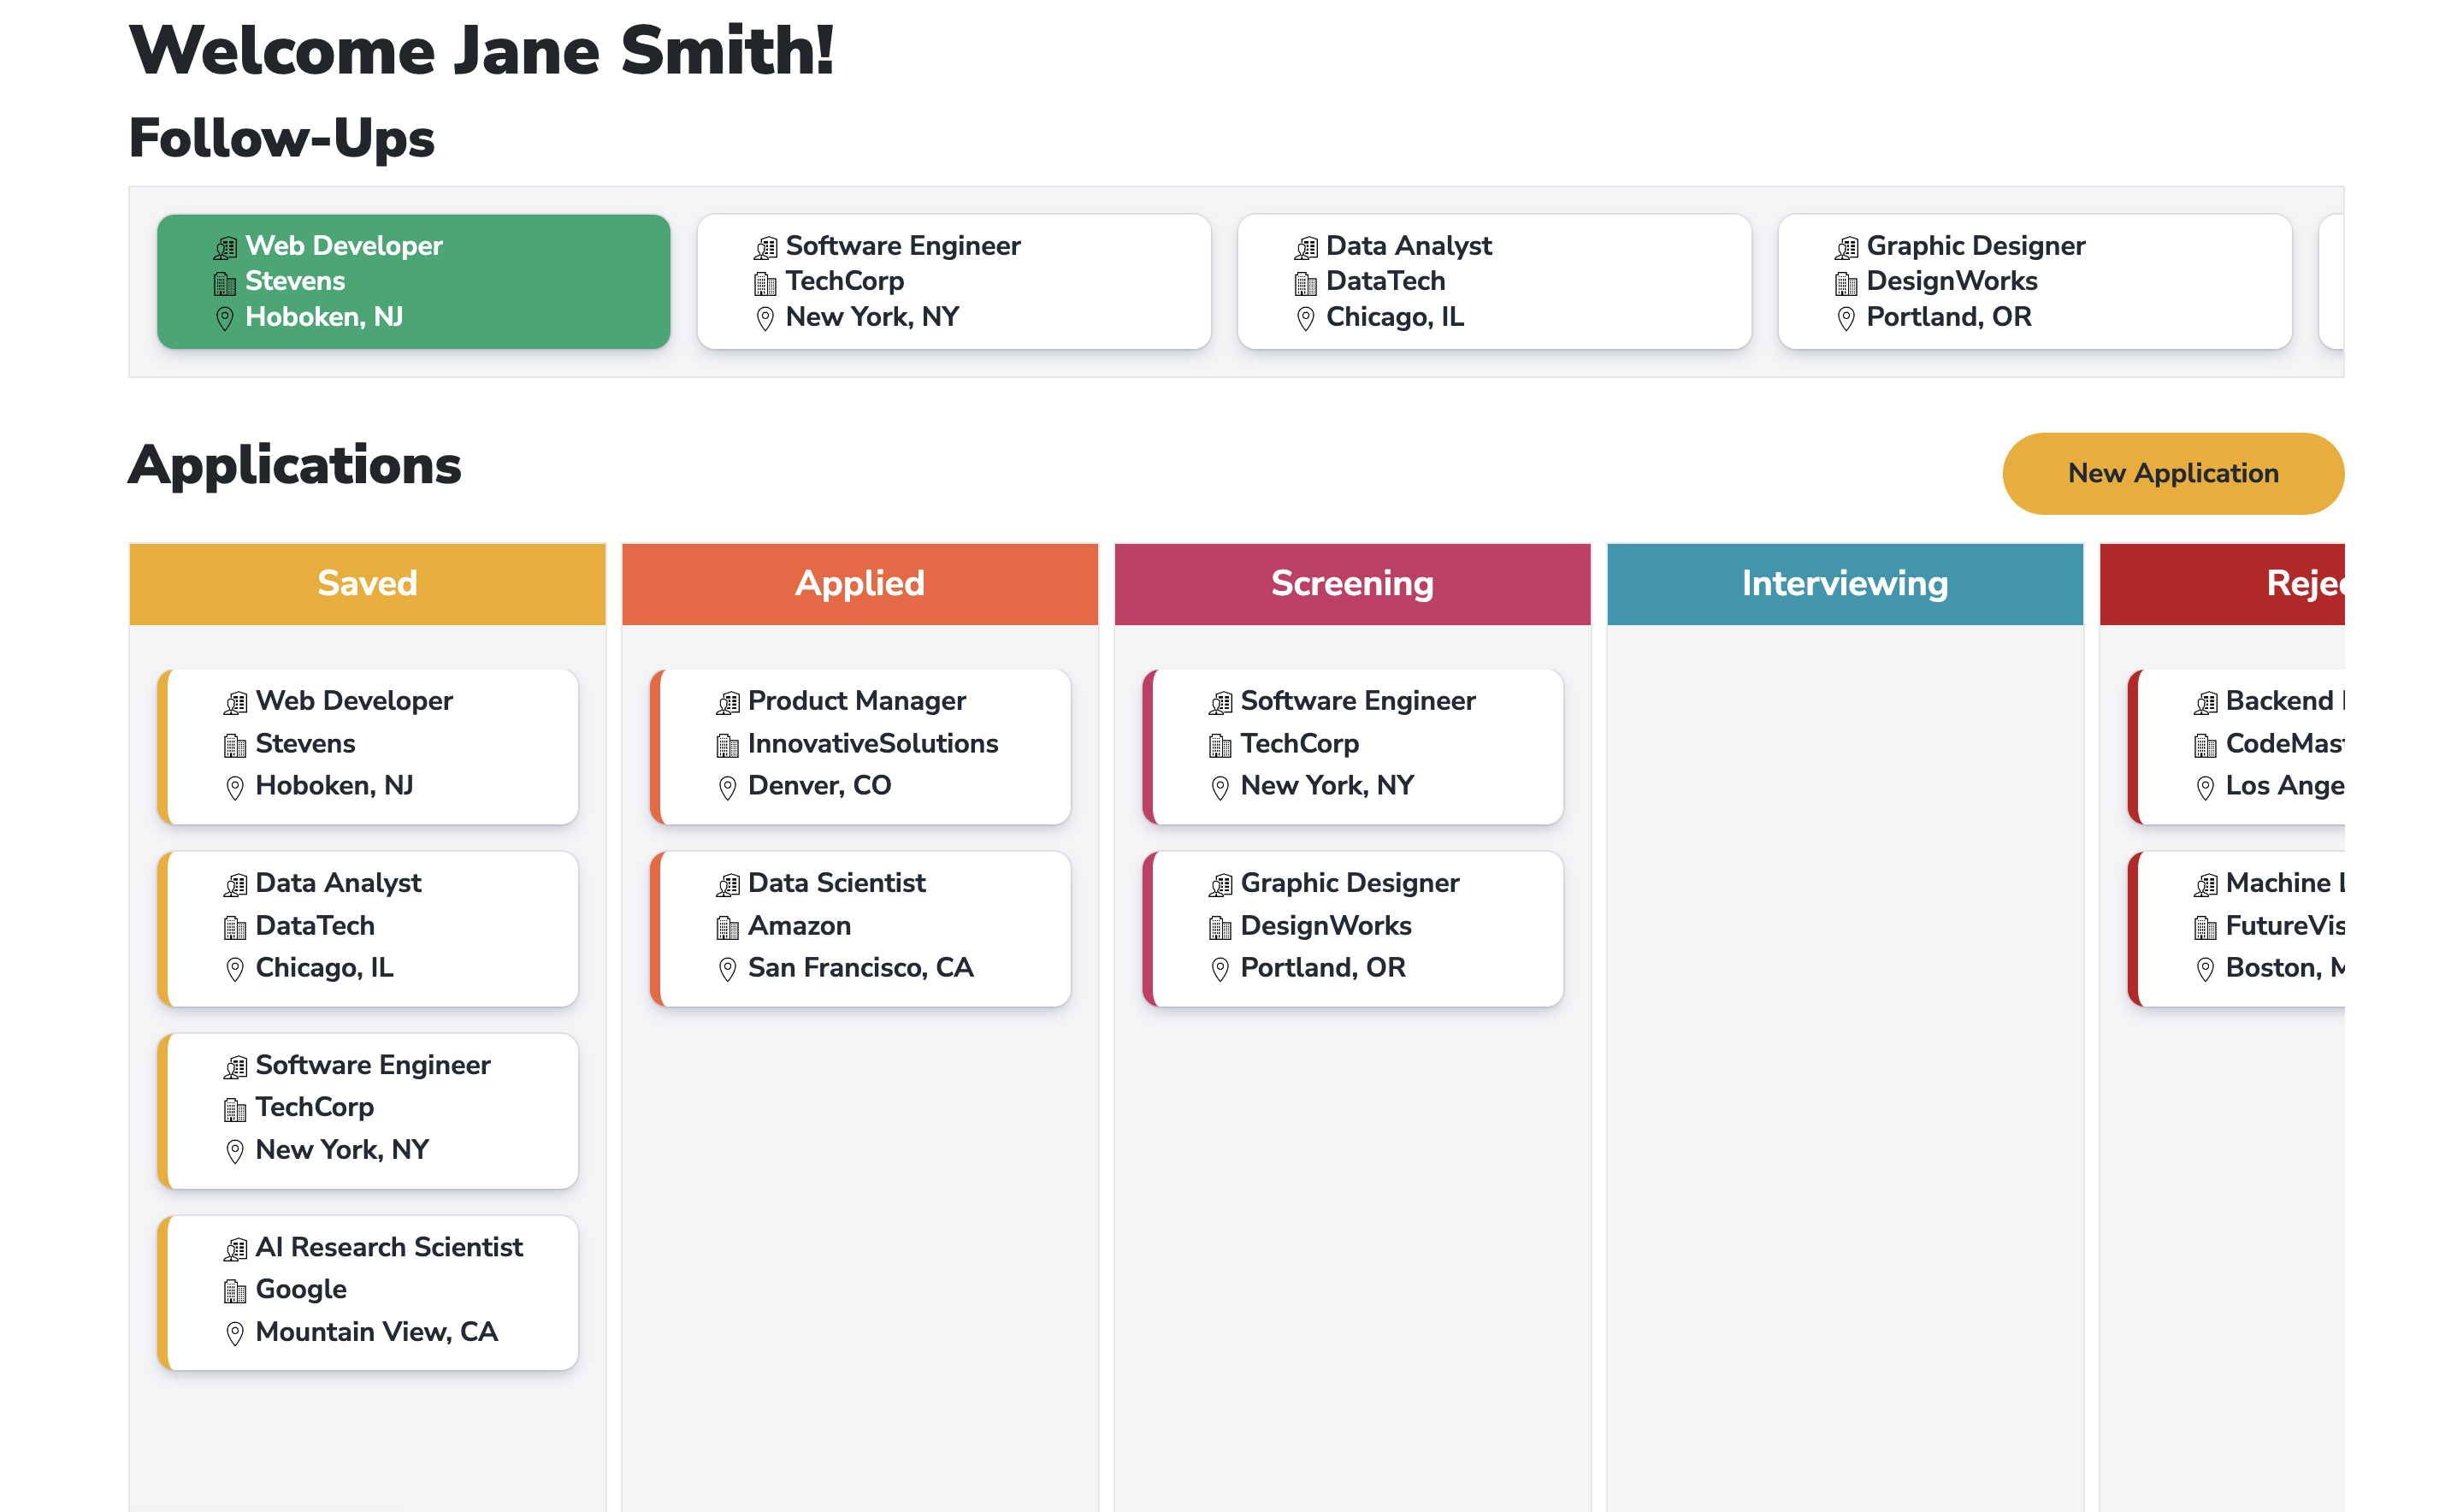Screen dimensions: 2463x1512
Task: Click building icon beside TechCorp follow-up card
Action: 765,283
